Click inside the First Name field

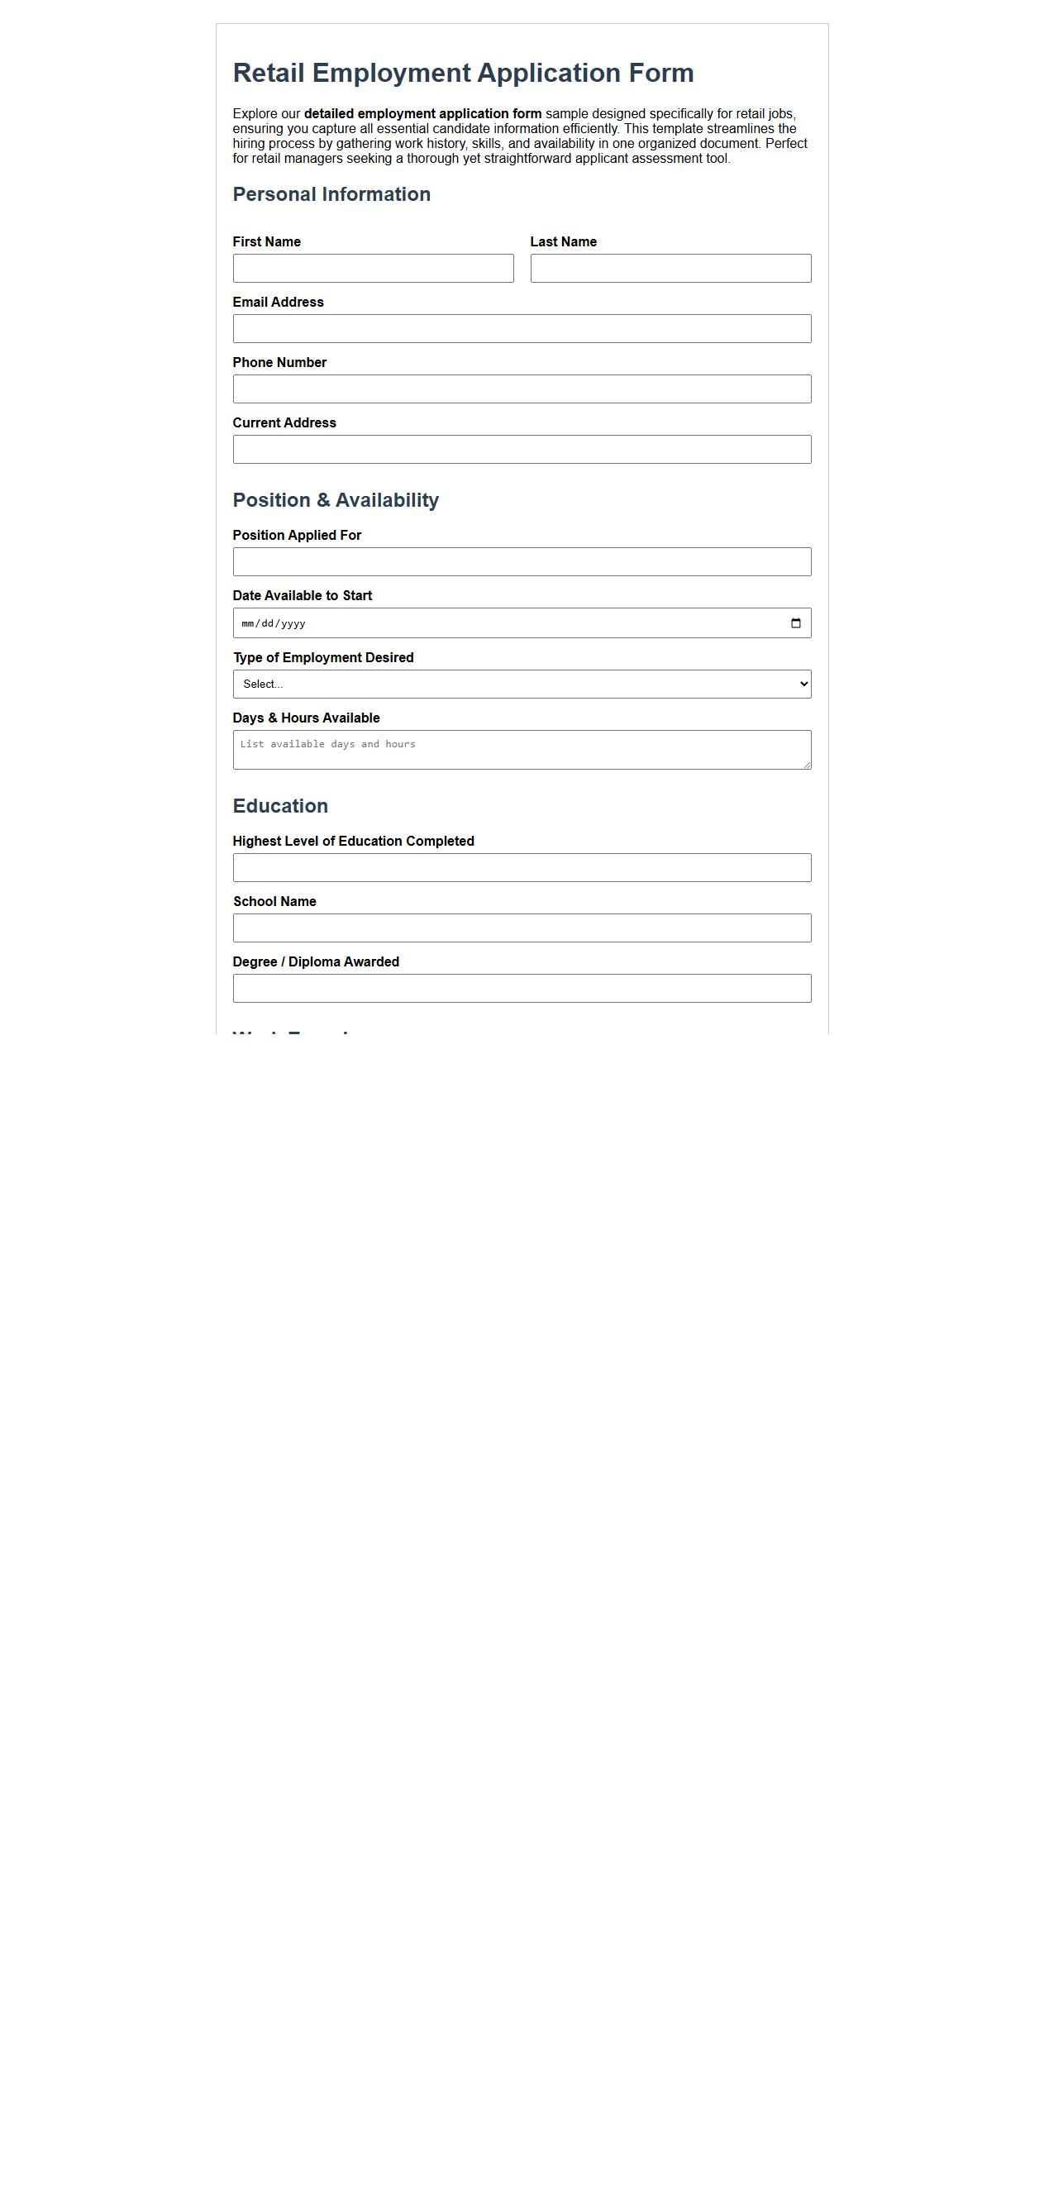[x=373, y=269]
